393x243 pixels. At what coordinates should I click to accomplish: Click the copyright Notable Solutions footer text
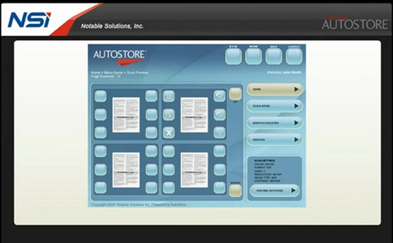click(x=139, y=205)
